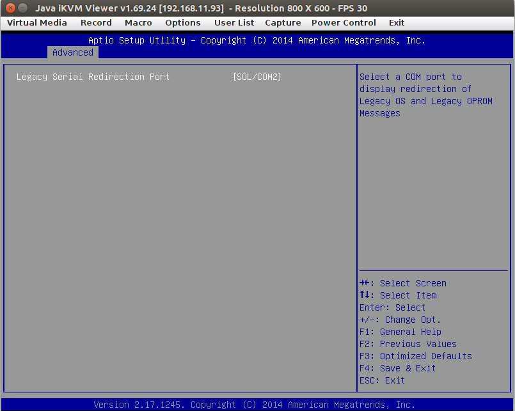515x411 pixels.
Task: Select the Advanced tab in BIOS setup
Action: [x=72, y=52]
